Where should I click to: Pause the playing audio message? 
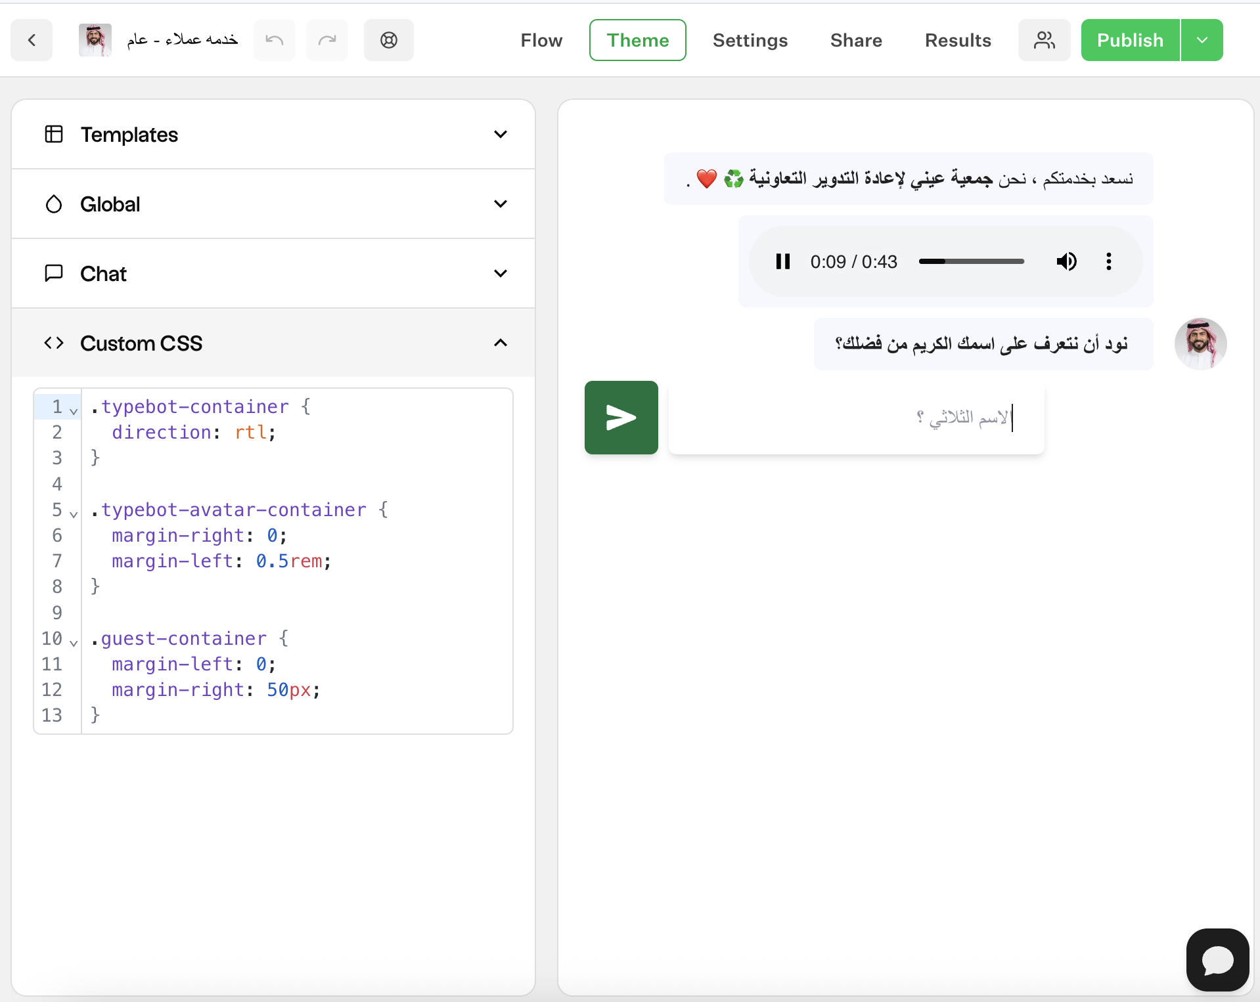tap(783, 261)
